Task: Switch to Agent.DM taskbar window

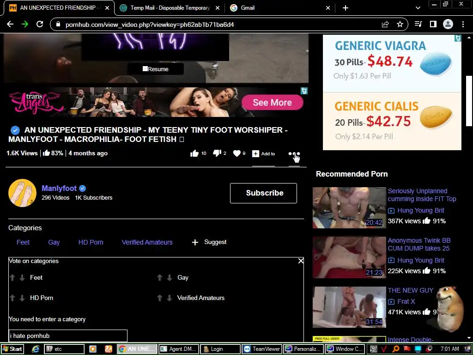Action: coord(179,349)
